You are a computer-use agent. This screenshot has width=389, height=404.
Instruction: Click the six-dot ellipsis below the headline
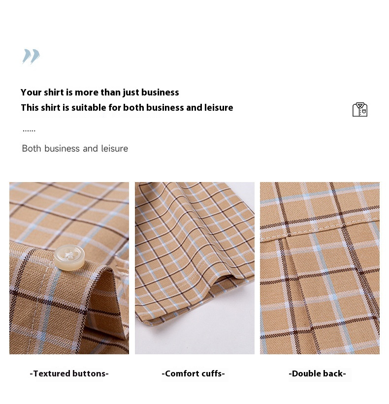tap(29, 131)
